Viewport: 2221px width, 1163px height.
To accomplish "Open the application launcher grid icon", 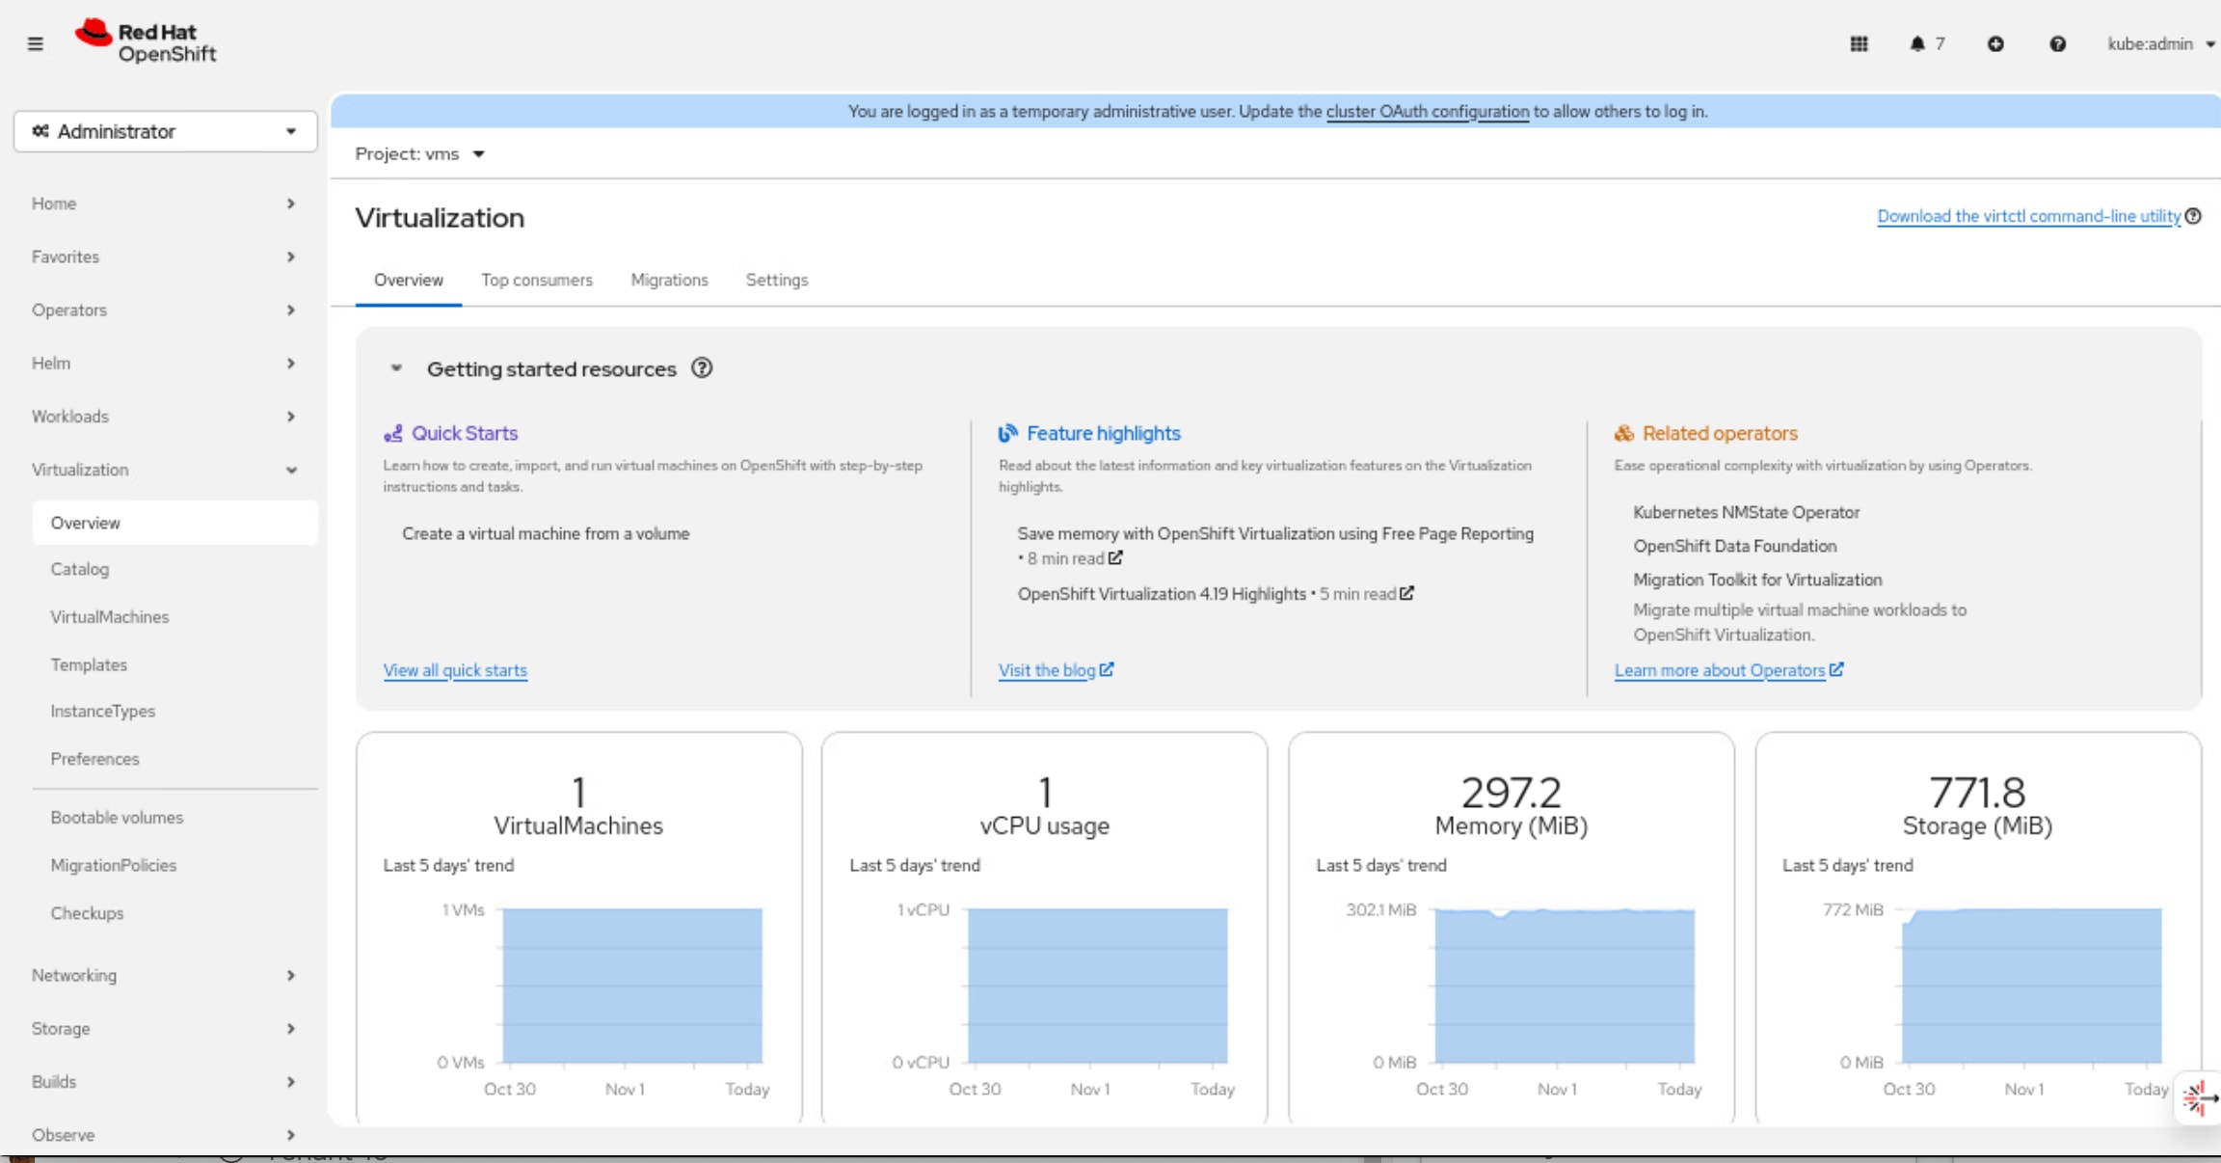I will click(1859, 43).
